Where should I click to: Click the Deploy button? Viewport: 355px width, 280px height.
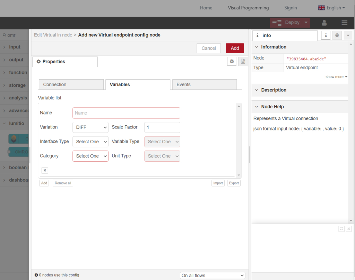coord(289,22)
